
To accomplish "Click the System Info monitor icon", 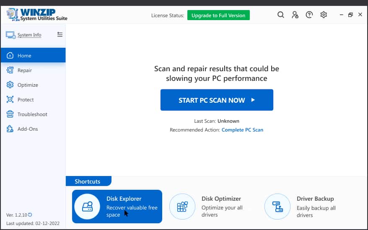I will pyautogui.click(x=10, y=35).
